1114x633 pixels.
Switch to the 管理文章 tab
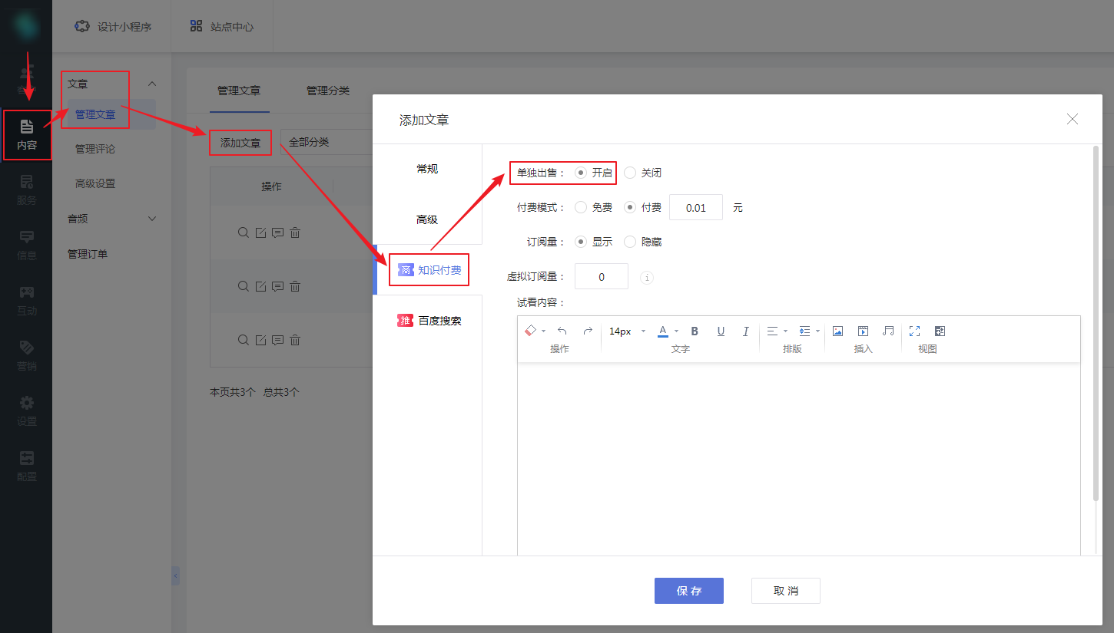point(239,91)
